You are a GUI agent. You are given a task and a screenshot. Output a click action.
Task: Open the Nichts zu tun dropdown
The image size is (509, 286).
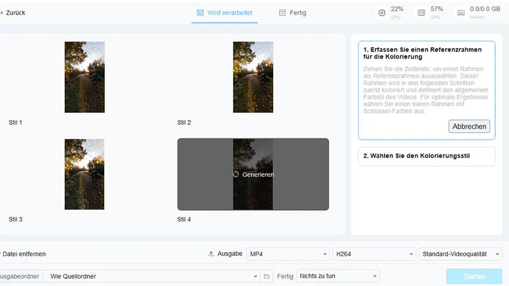click(338, 276)
